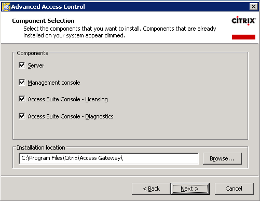Screen dimensions: 260x201
Task: Close the Advanced Access Control window
Action: pyautogui.click(x=254, y=7)
